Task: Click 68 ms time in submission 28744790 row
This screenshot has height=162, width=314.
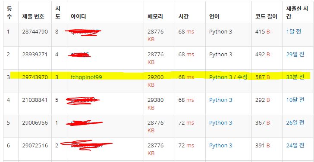Action: (x=186, y=31)
